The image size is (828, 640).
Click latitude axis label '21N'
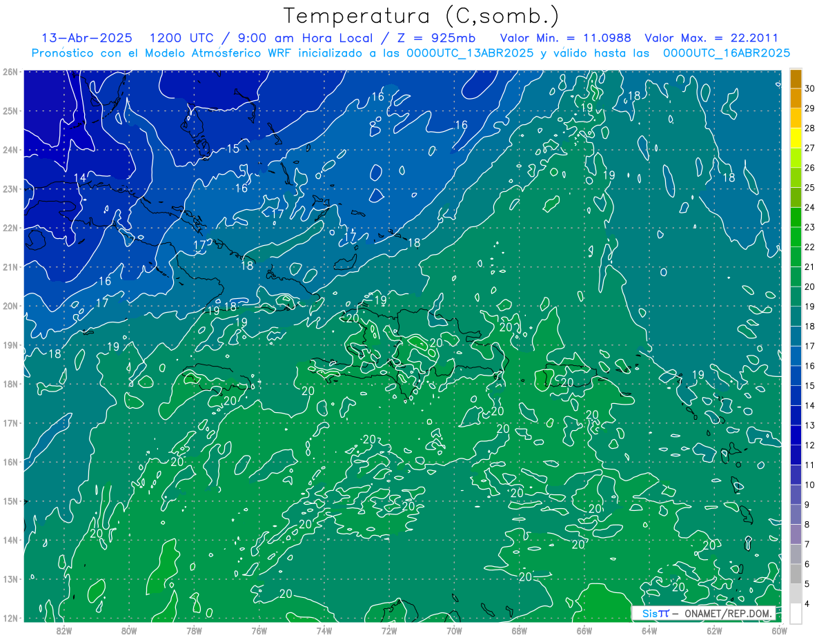pos(10,266)
